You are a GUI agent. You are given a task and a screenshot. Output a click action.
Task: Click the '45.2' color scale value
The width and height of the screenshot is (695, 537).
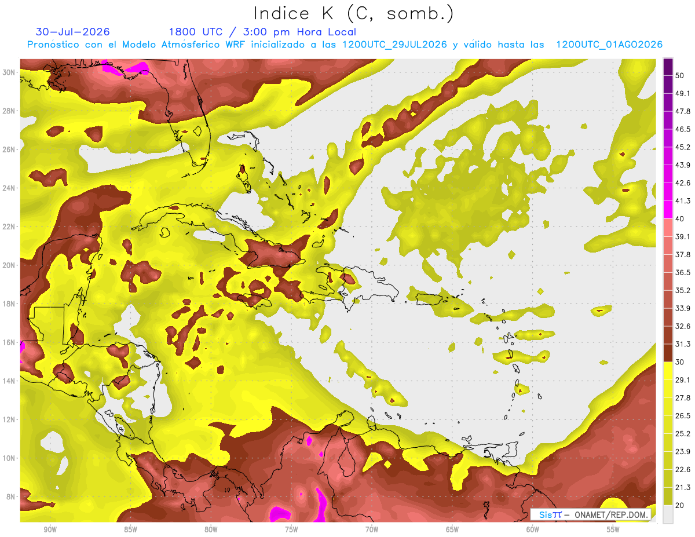683,147
